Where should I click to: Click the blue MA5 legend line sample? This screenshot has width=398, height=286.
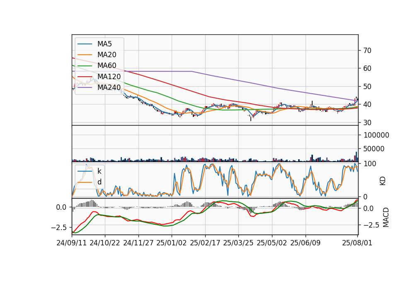[x=85, y=44]
